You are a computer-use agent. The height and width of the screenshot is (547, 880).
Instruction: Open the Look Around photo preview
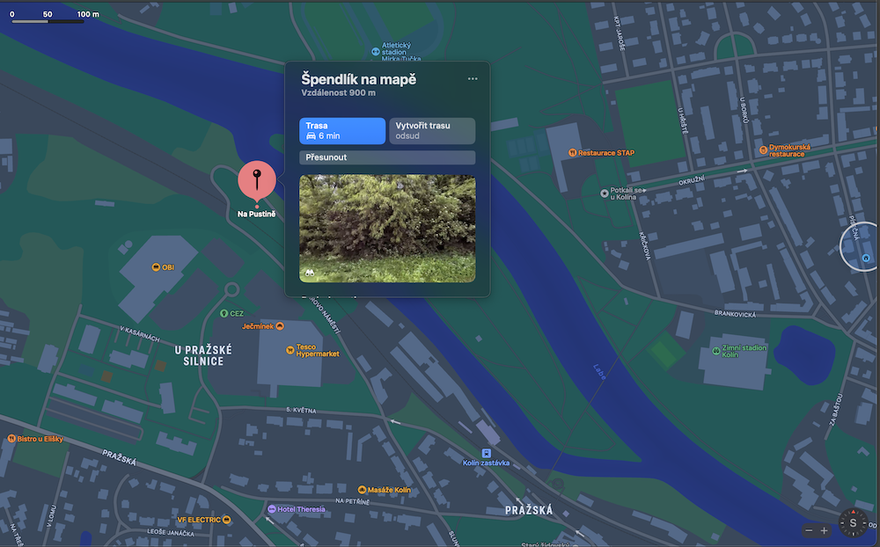387,229
